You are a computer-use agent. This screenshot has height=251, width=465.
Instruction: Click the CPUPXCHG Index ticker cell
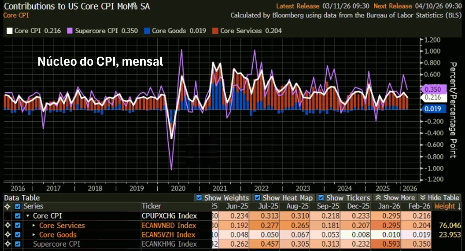[169, 216]
